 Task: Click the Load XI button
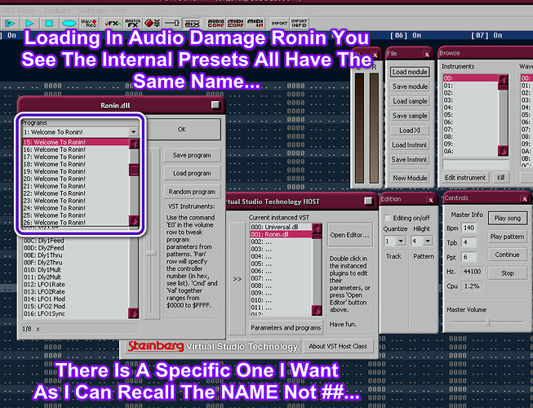(x=410, y=131)
